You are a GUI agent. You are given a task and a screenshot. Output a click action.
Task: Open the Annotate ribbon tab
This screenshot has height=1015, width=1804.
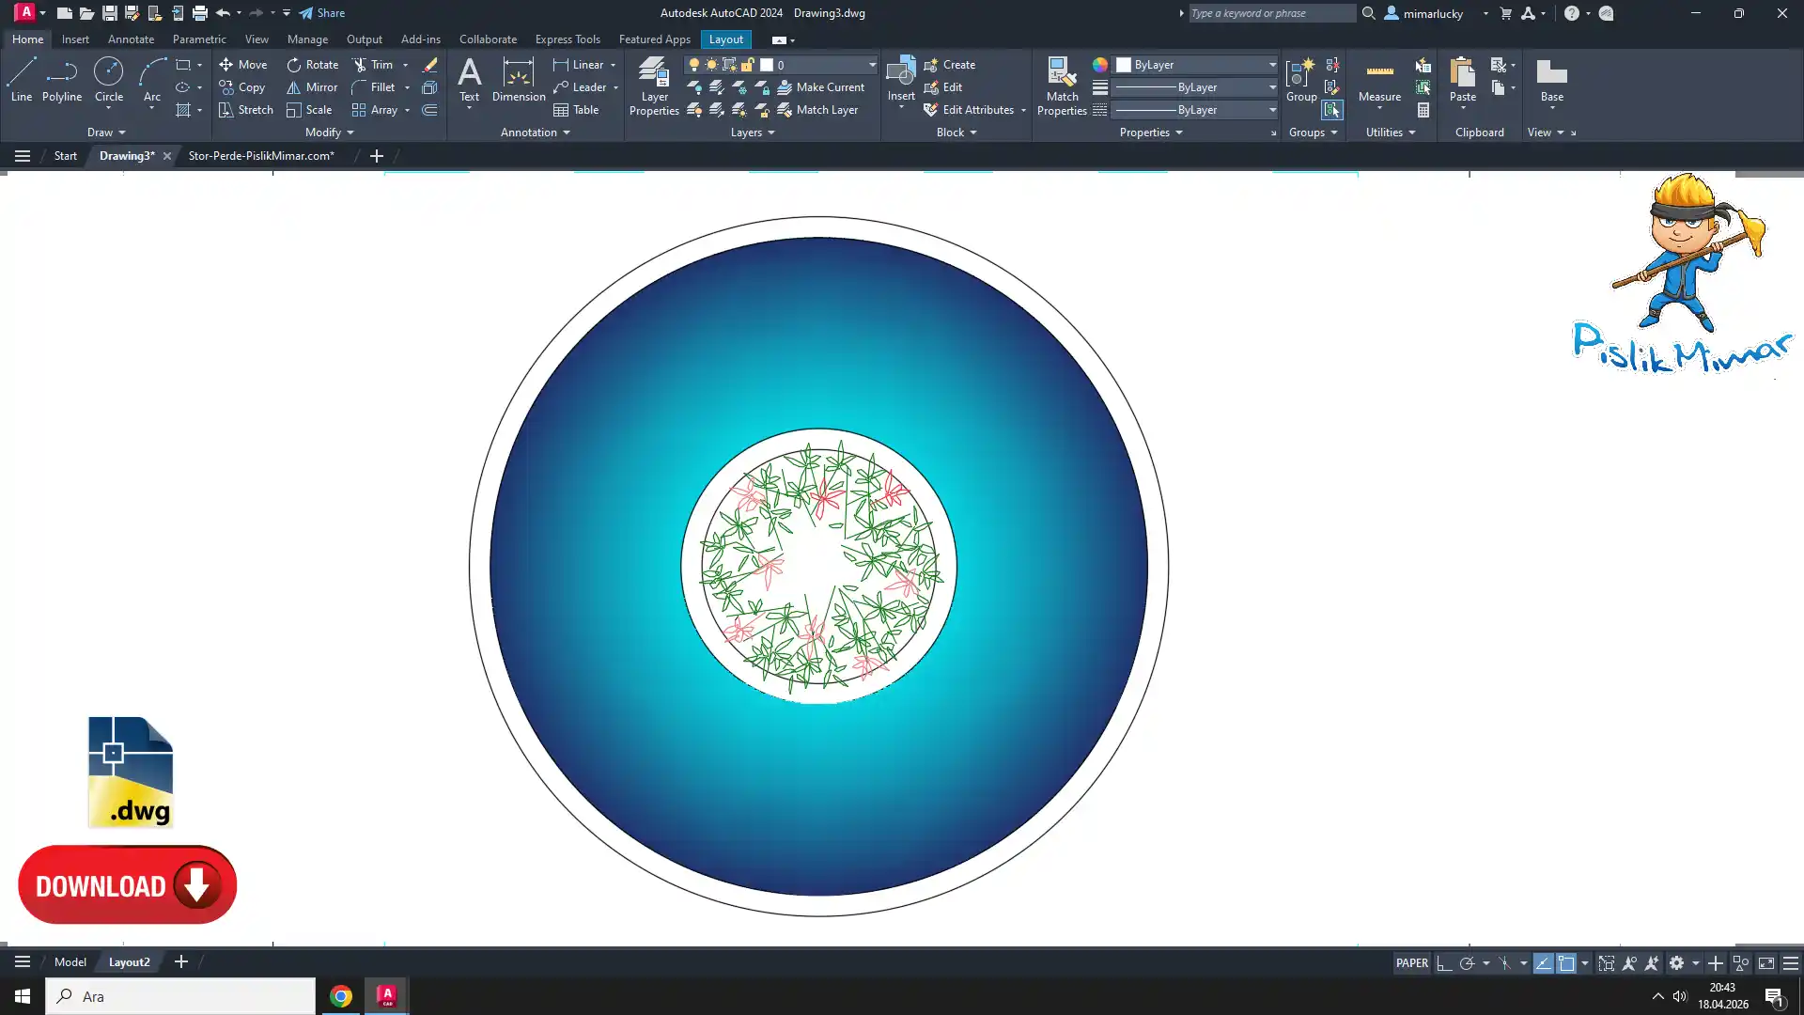pos(131,39)
